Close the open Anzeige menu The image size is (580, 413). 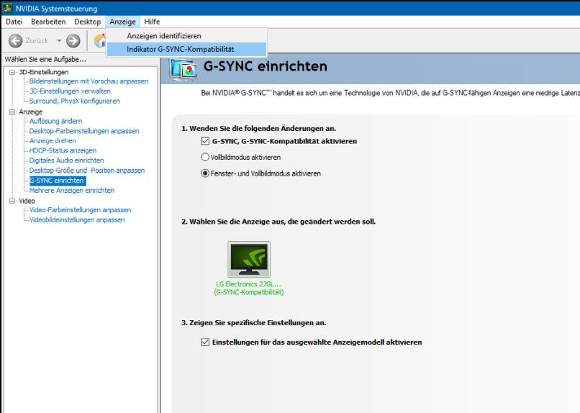click(x=123, y=22)
